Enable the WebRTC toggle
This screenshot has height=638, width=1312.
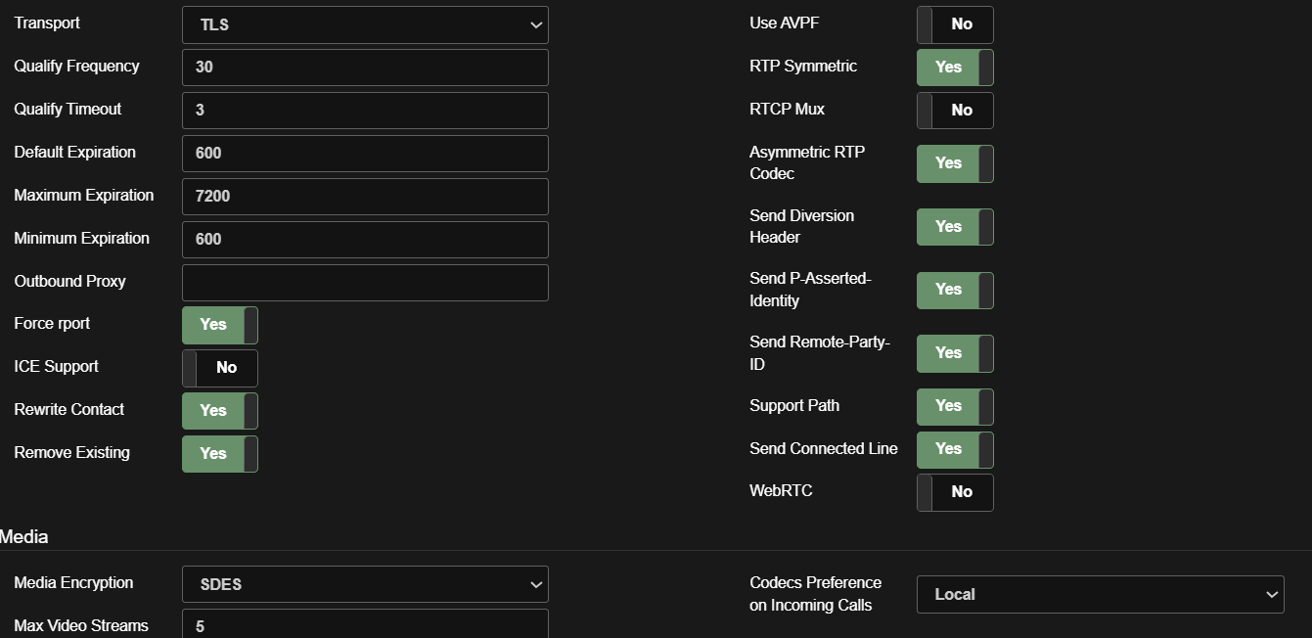(954, 492)
